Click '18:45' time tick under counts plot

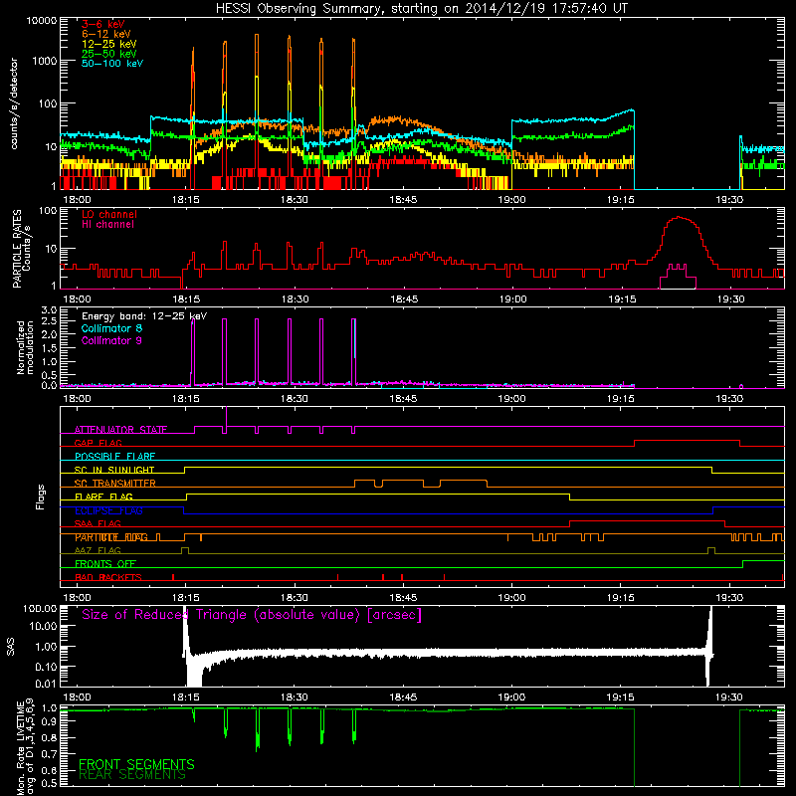click(403, 200)
